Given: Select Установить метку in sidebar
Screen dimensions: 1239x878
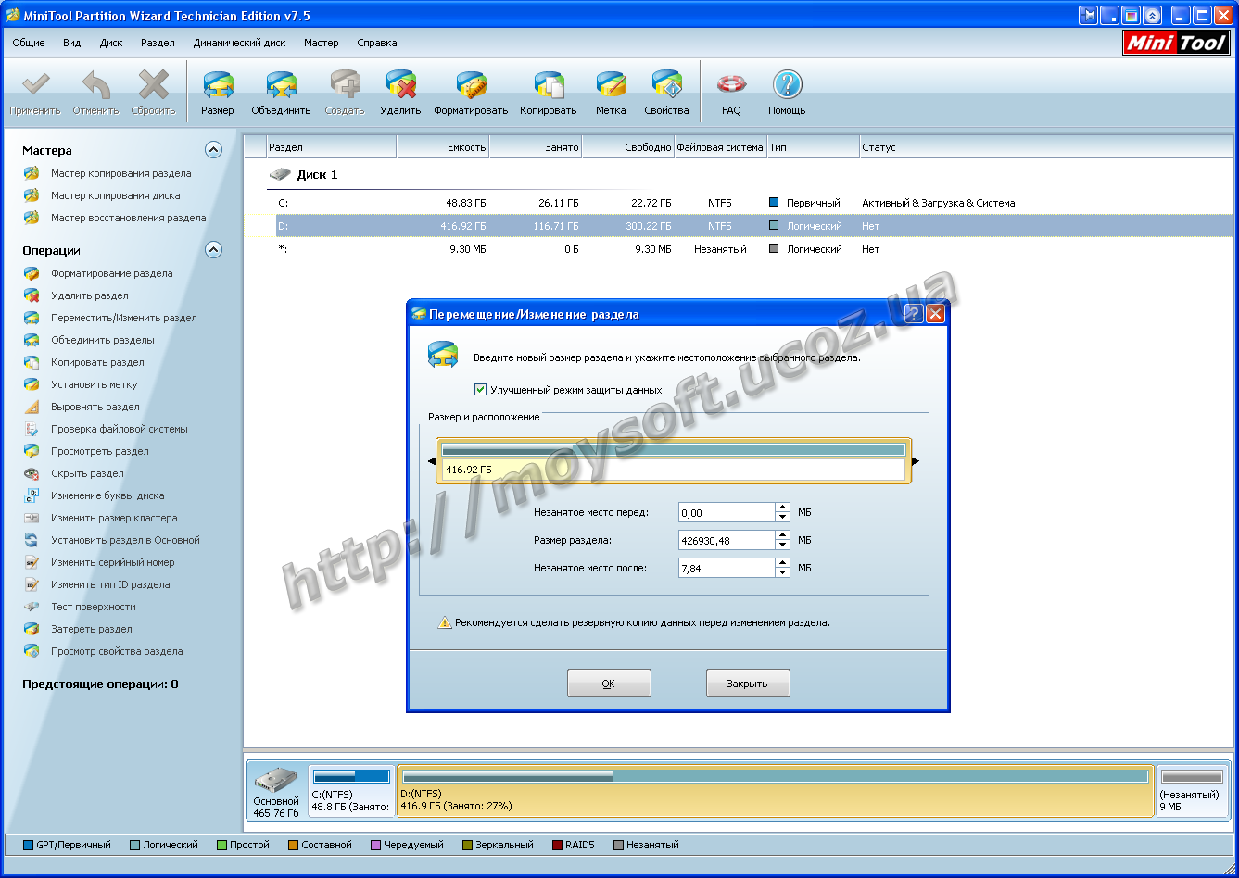Looking at the screenshot, I should tap(94, 384).
